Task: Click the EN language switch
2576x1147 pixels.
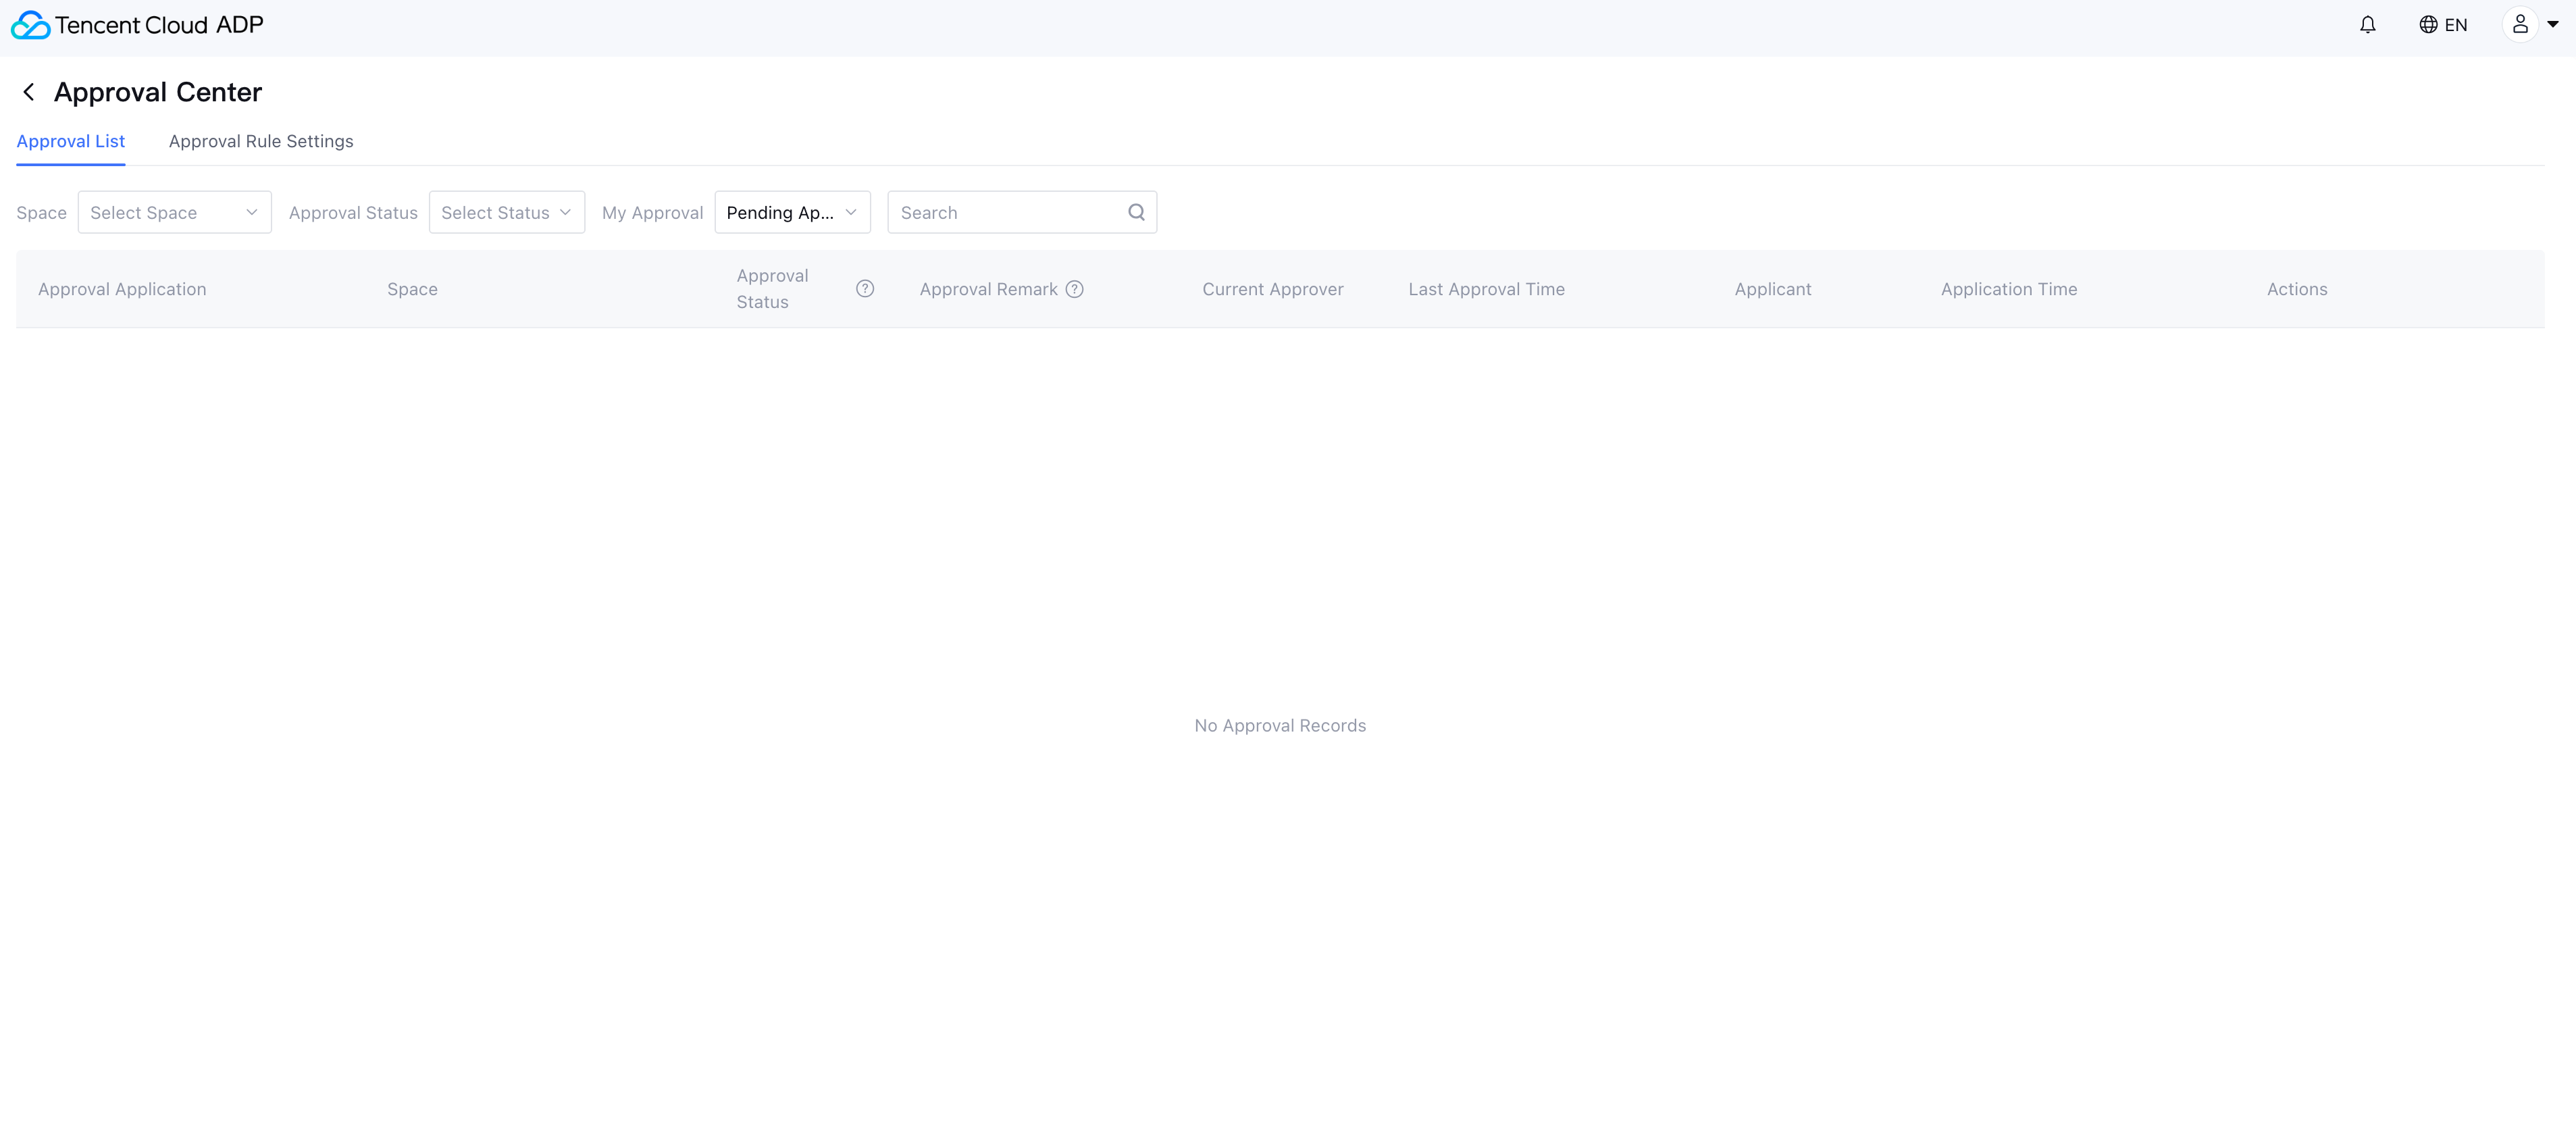Action: 2456,25
